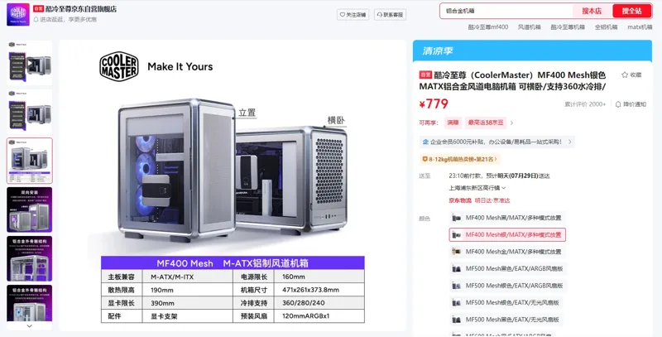This screenshot has width=662, height=337.
Task: Click the ¥779 price text
Action: coord(434,104)
